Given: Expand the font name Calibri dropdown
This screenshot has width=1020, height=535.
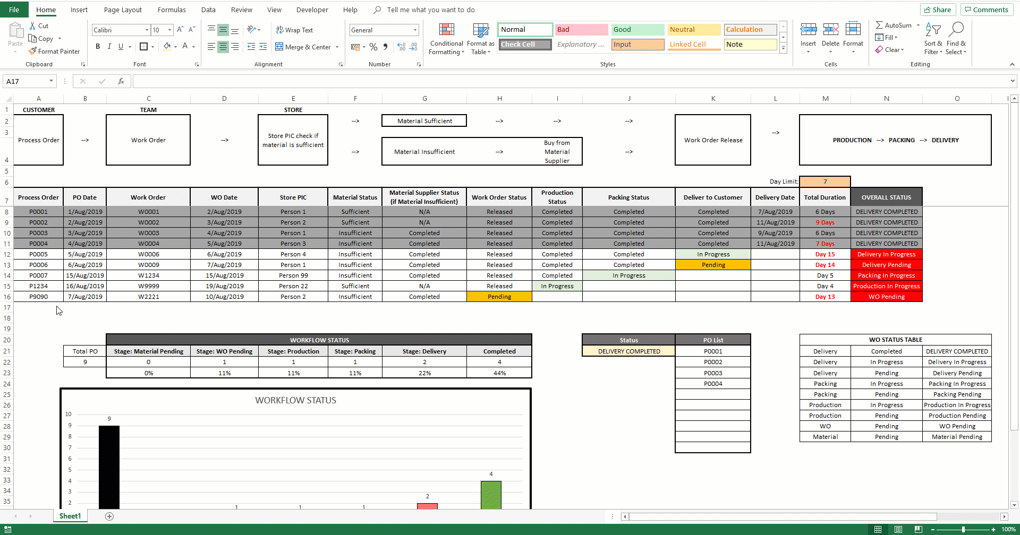Looking at the screenshot, I should 147,30.
